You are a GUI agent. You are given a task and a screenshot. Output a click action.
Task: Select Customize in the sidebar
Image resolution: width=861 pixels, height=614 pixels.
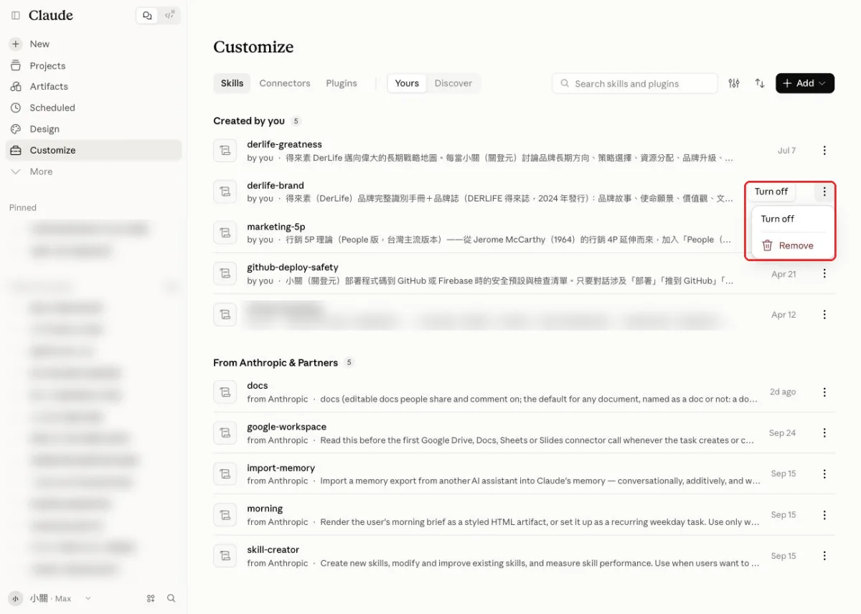(93, 150)
